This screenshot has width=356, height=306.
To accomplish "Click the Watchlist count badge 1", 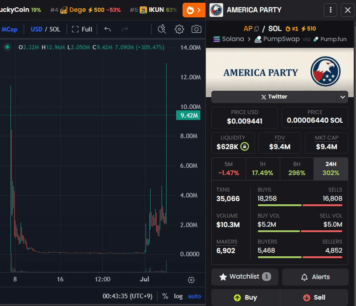I will click(x=267, y=276).
